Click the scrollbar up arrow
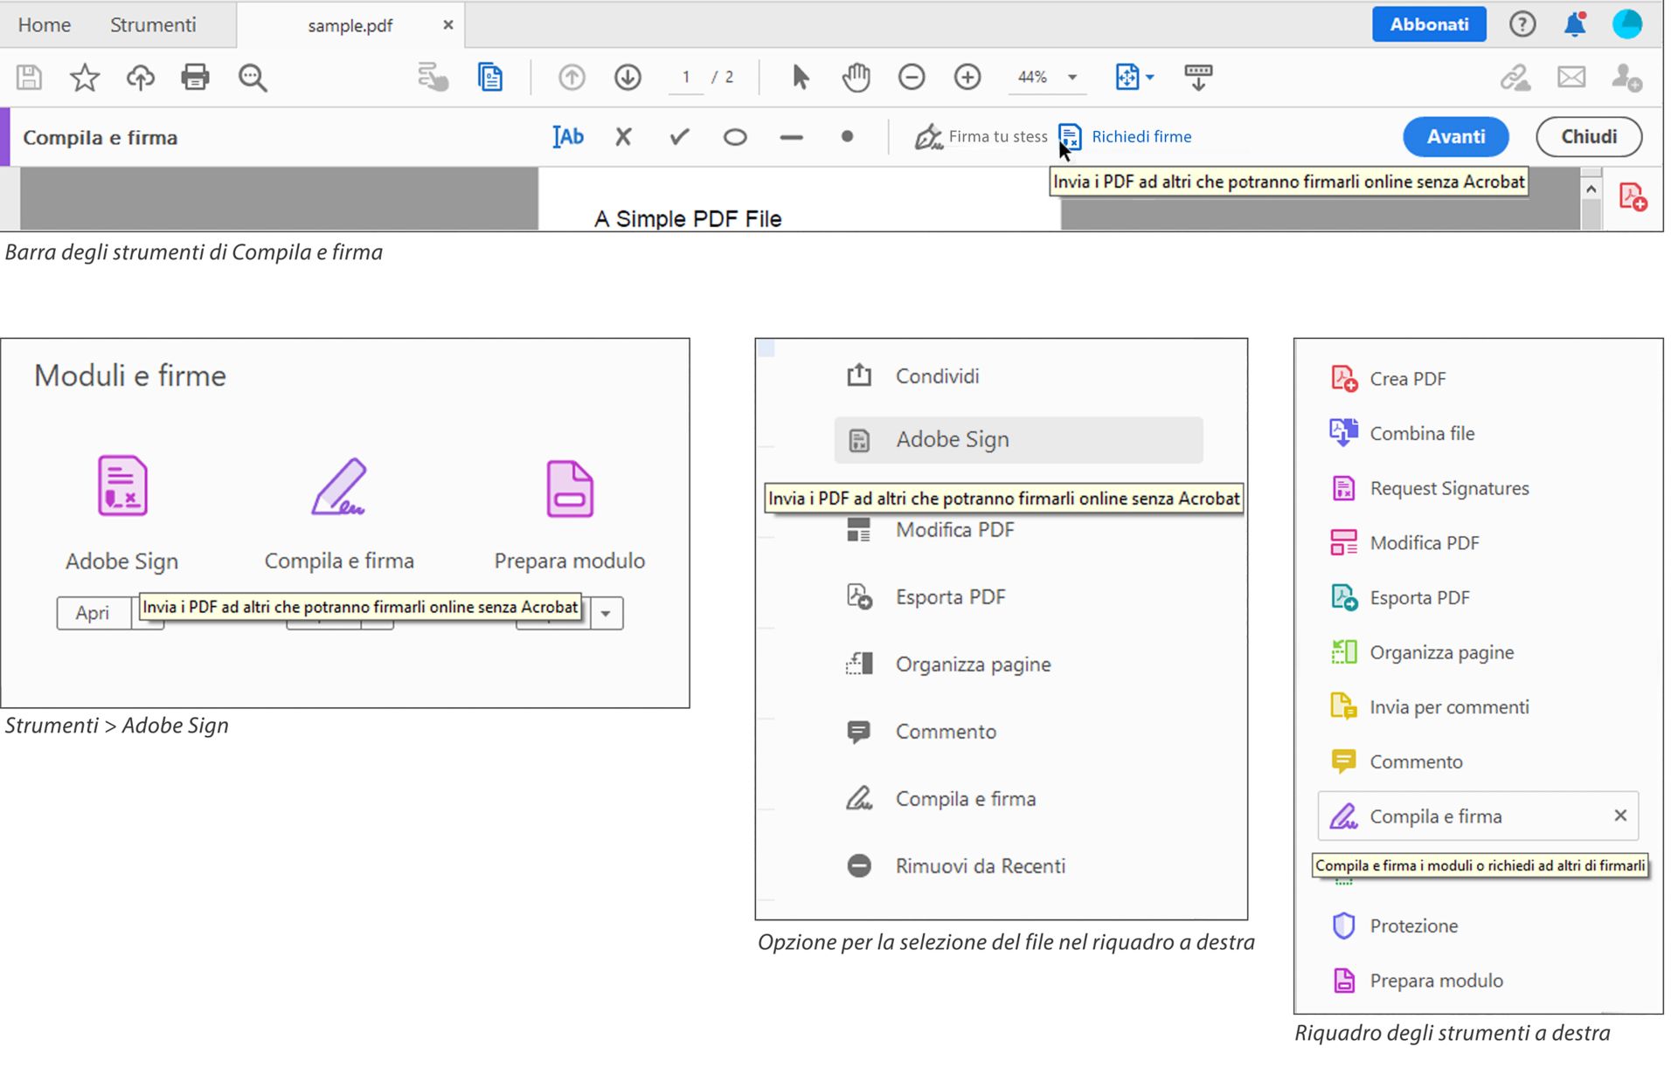This screenshot has height=1067, width=1678. (x=1591, y=189)
